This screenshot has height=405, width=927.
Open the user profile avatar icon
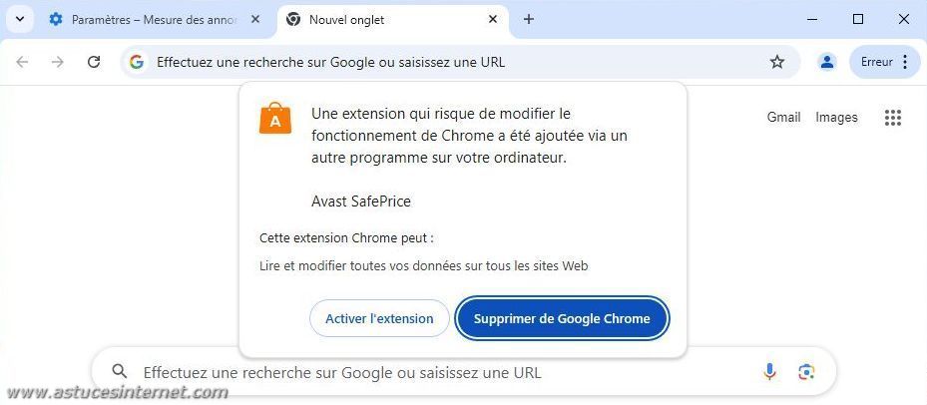coord(826,62)
